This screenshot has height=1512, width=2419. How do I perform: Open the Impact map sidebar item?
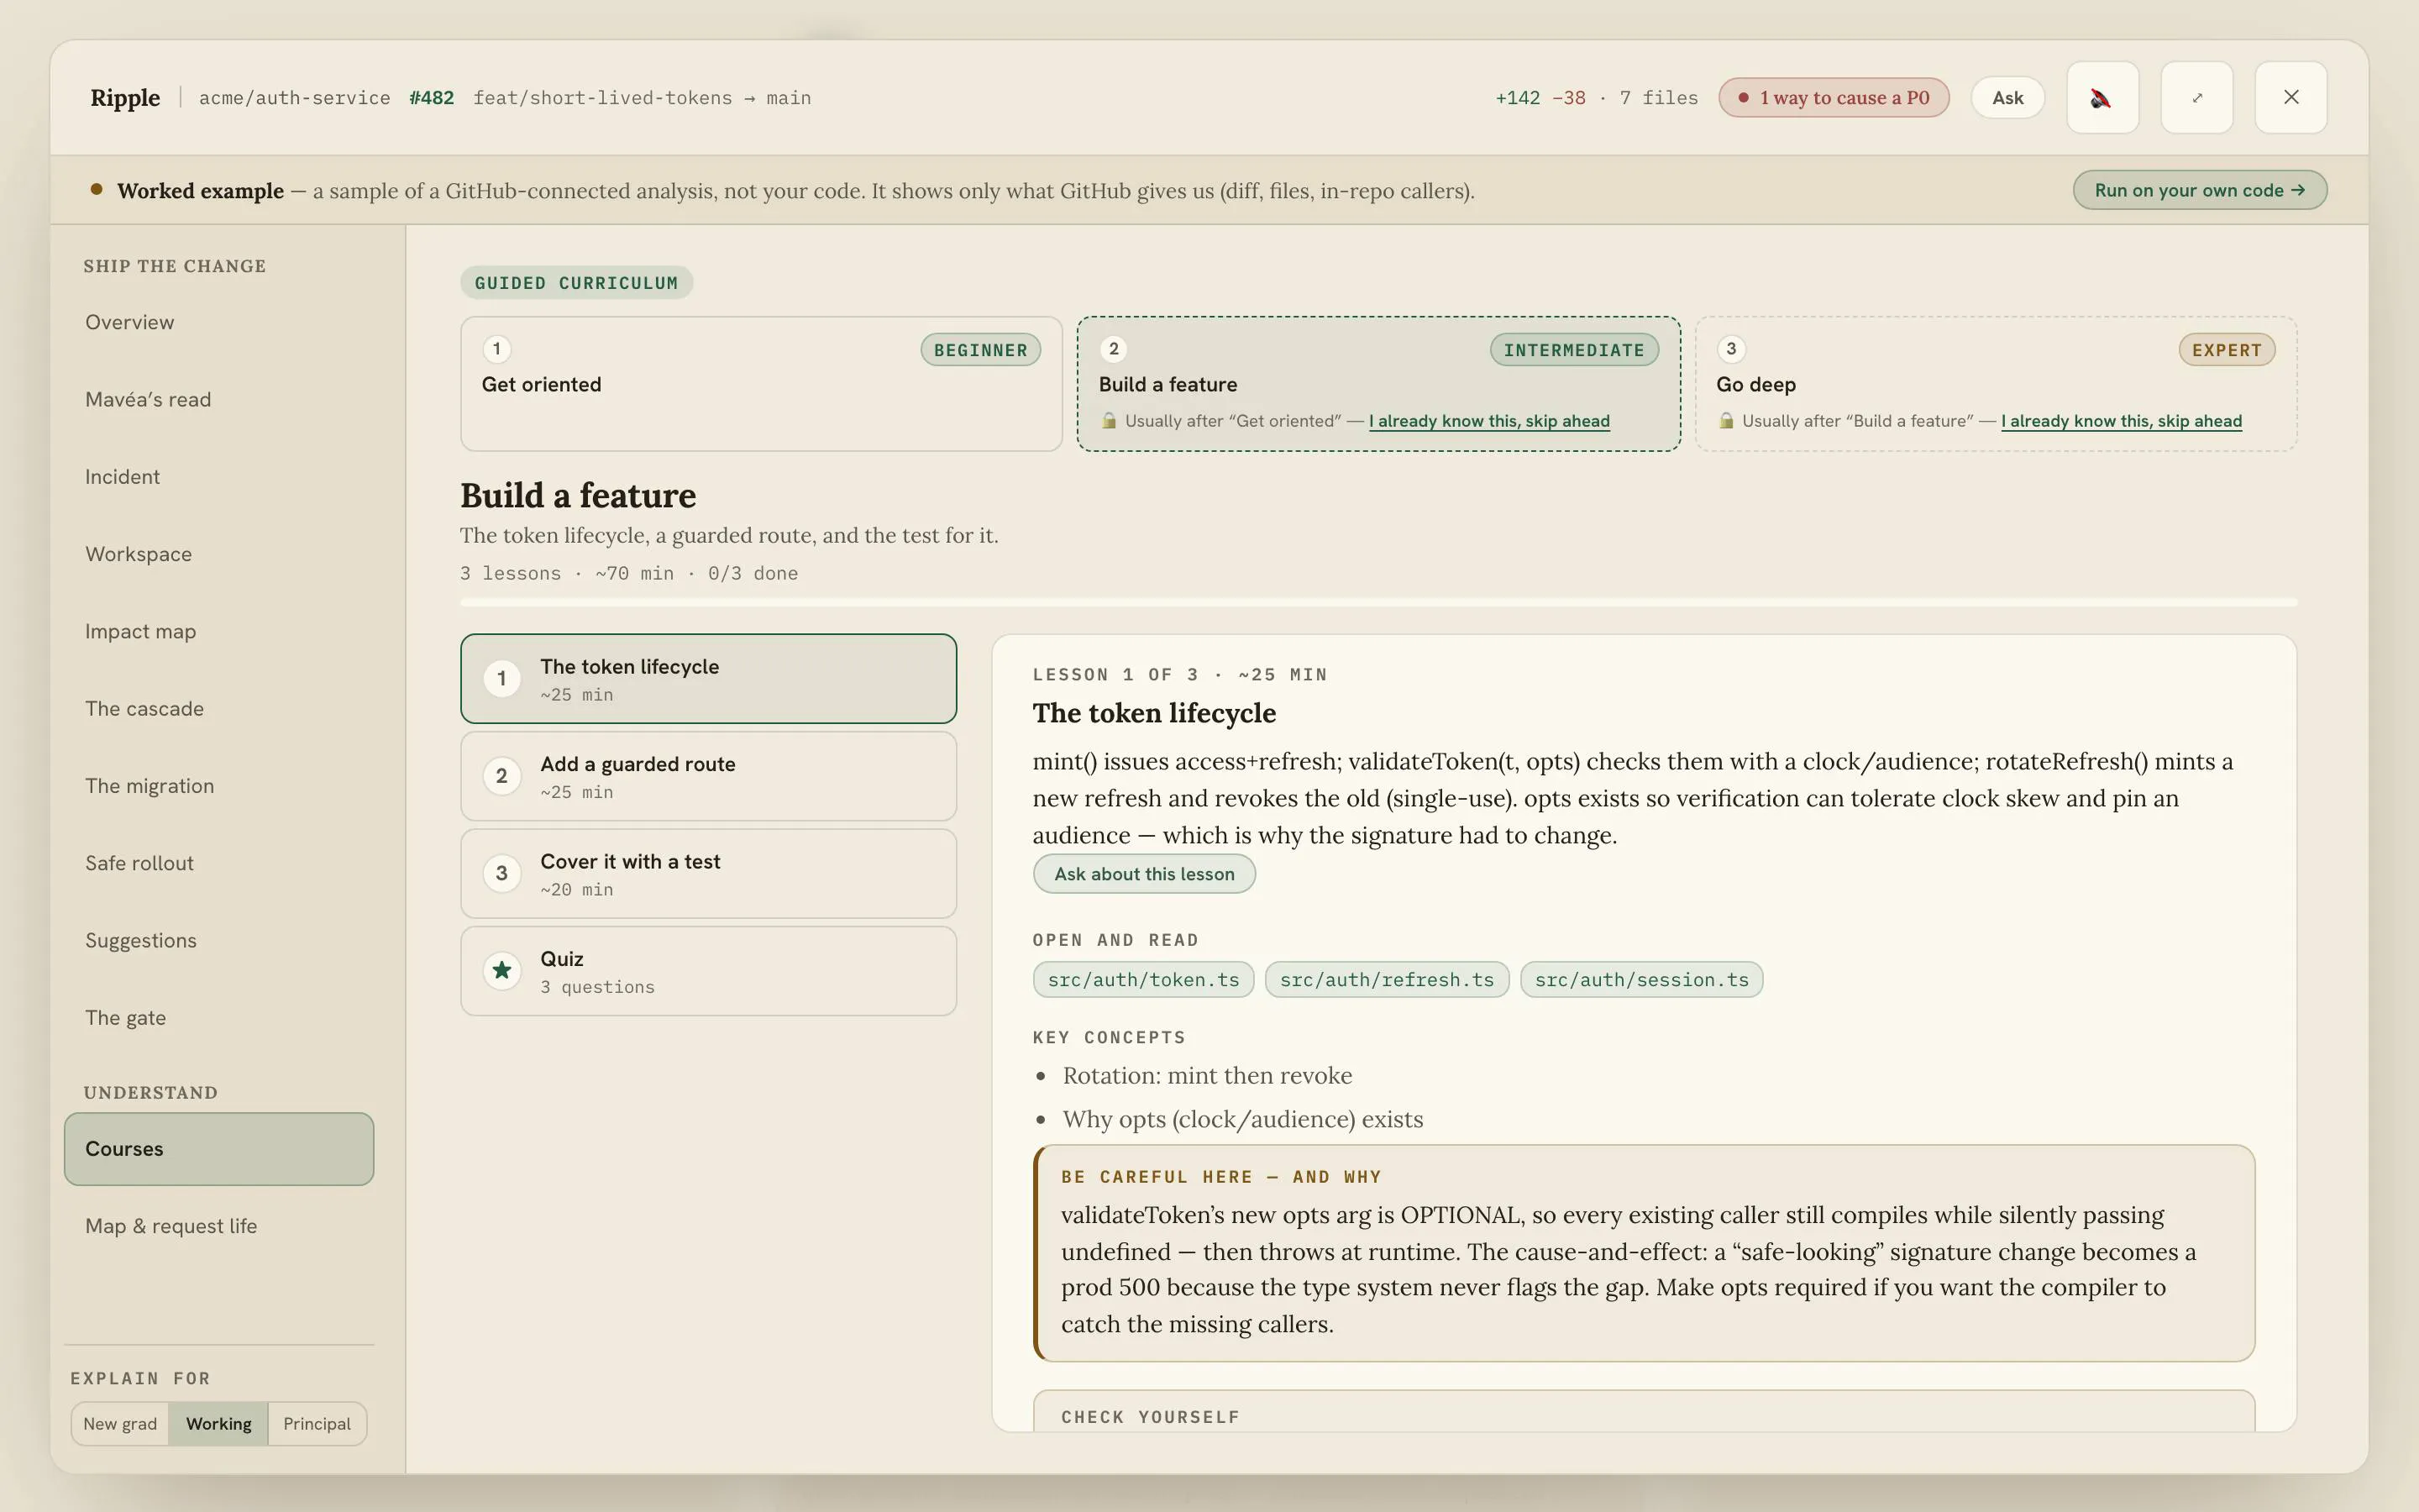pos(219,632)
